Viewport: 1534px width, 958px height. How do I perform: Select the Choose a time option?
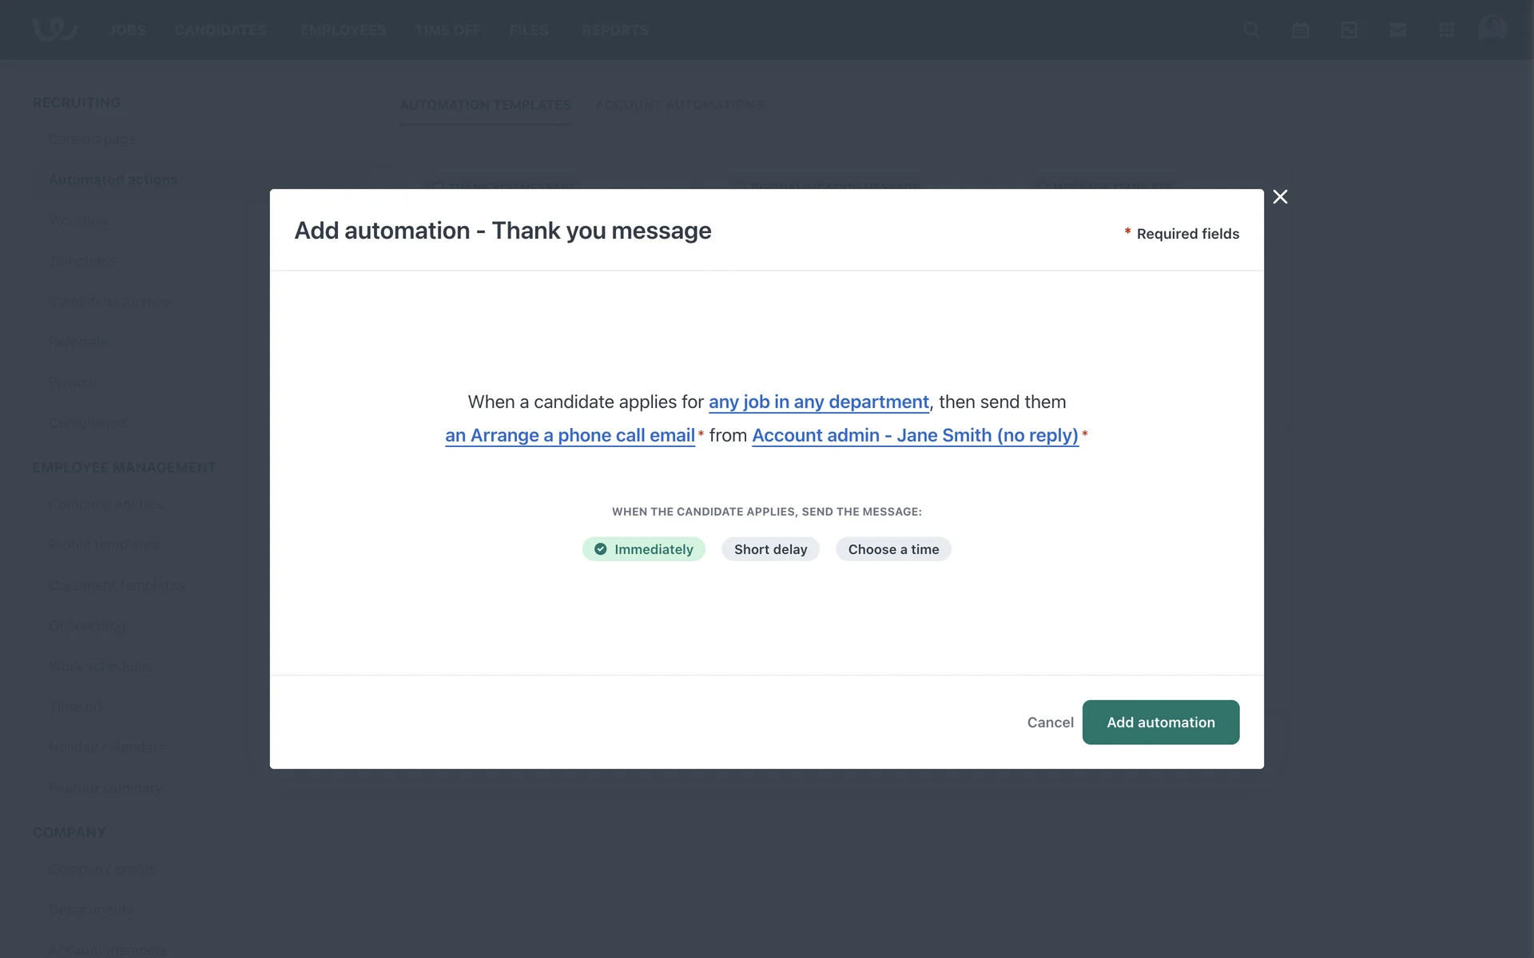[x=893, y=549]
